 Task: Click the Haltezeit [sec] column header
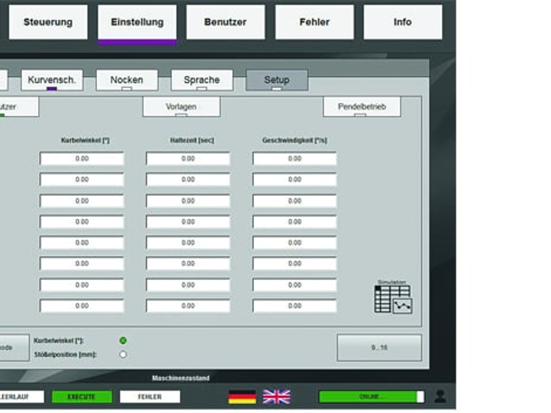(192, 140)
